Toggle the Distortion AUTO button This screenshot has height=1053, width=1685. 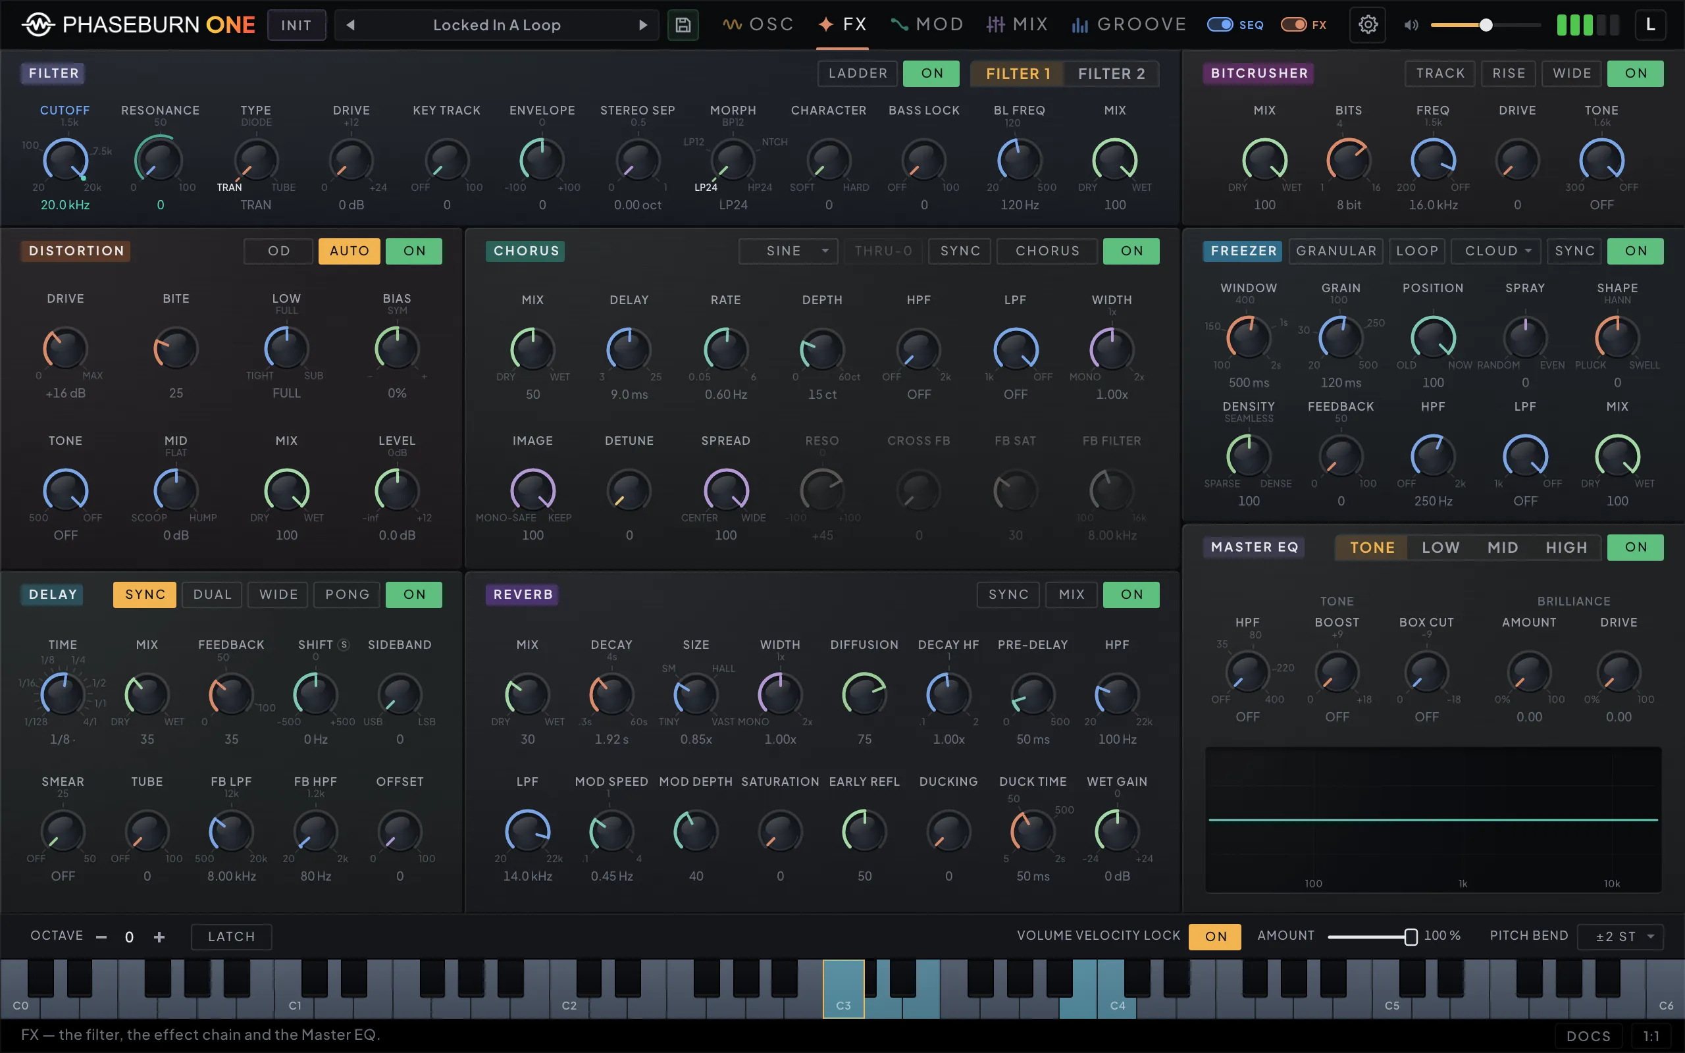(350, 251)
